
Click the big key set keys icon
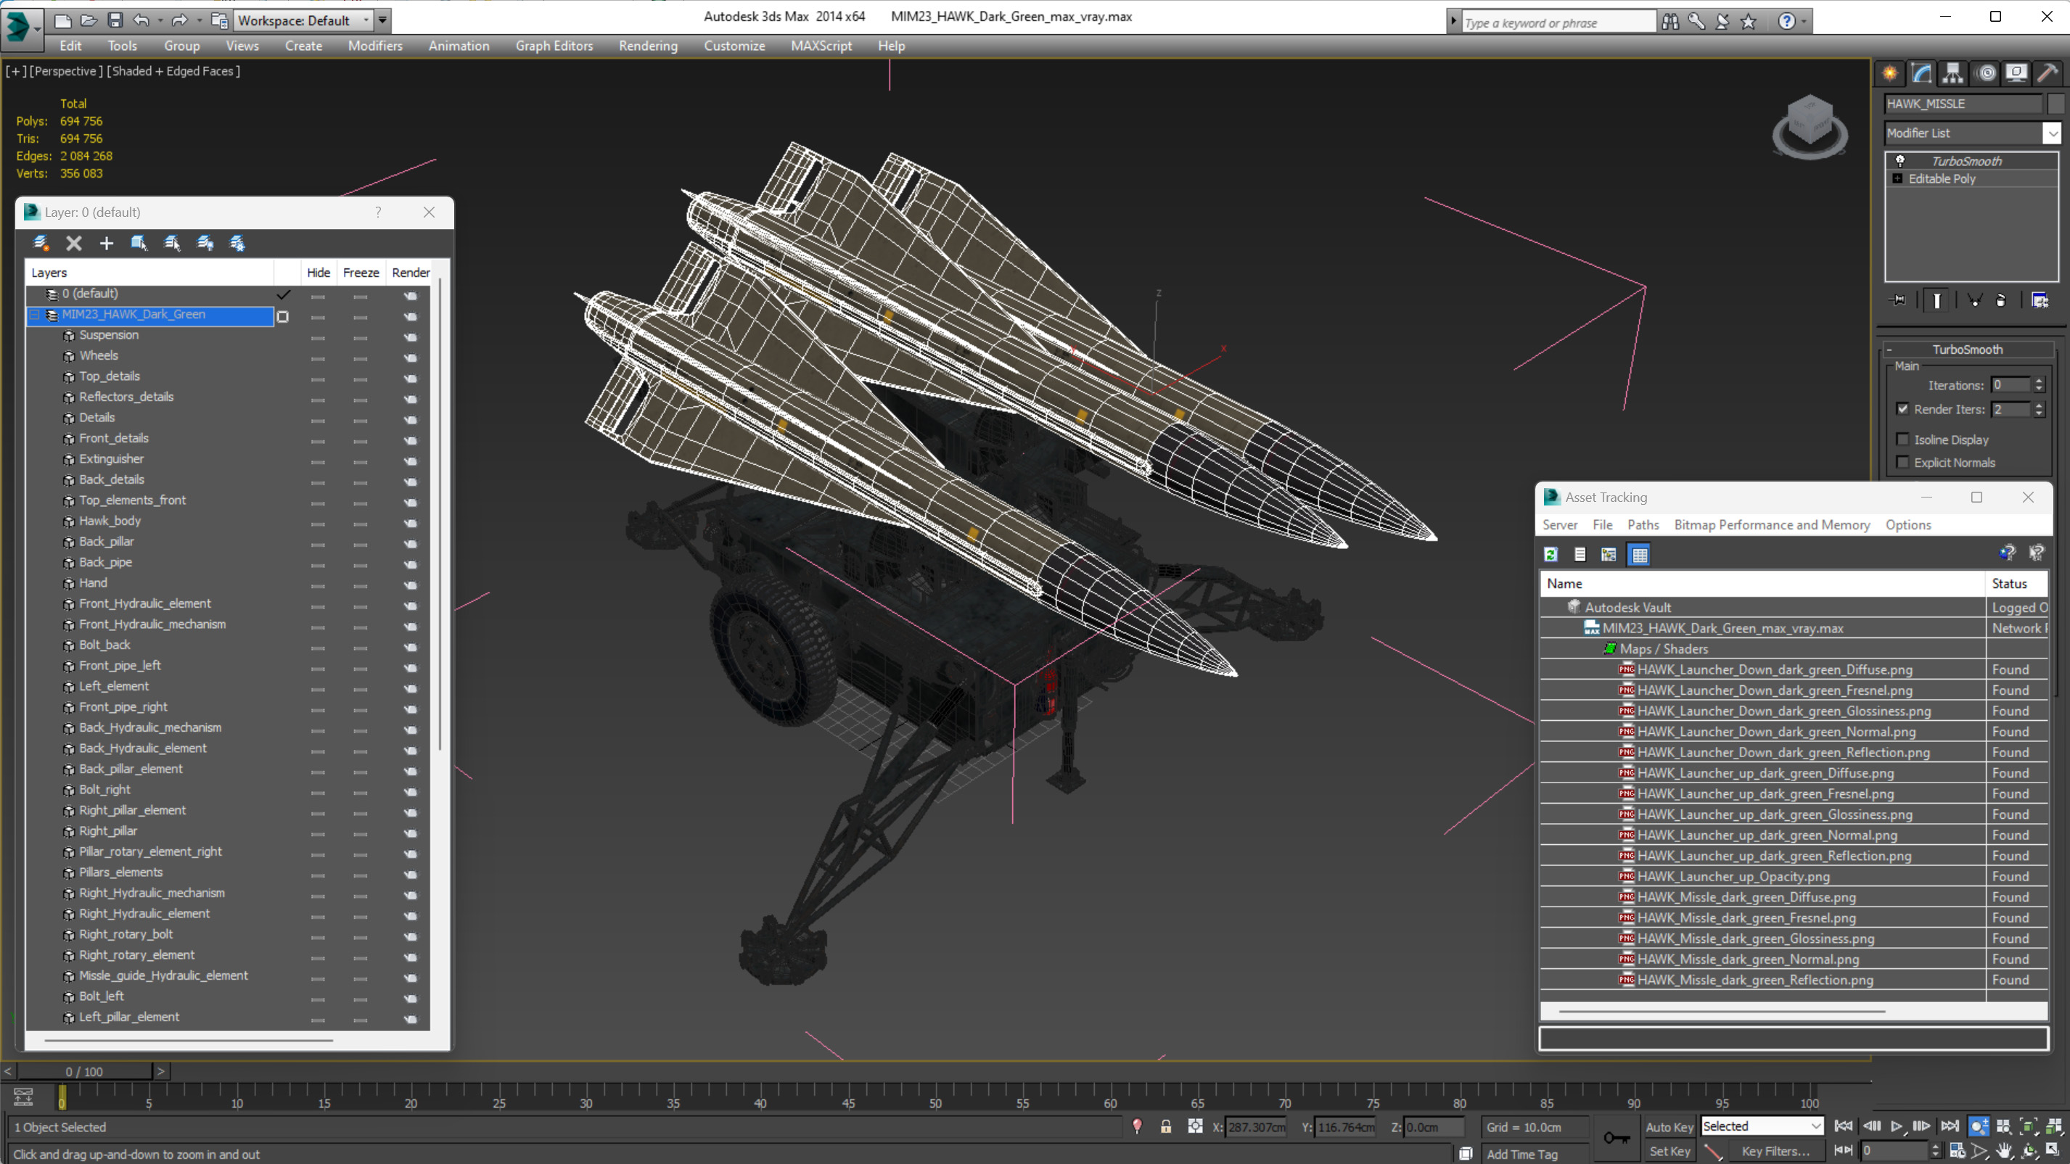coord(1617,1137)
